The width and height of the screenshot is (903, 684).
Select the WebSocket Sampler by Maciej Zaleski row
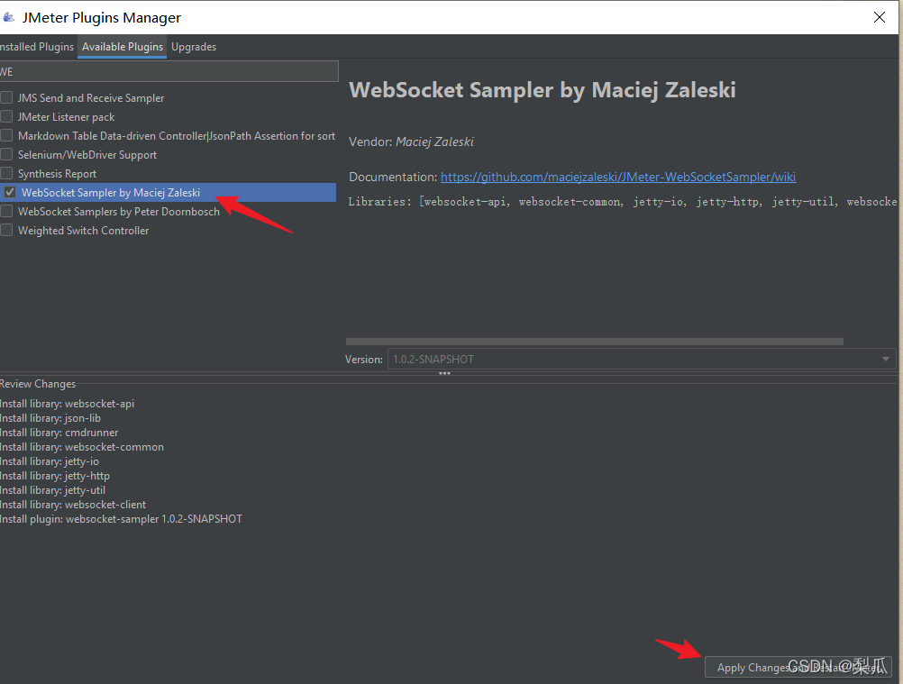[169, 192]
